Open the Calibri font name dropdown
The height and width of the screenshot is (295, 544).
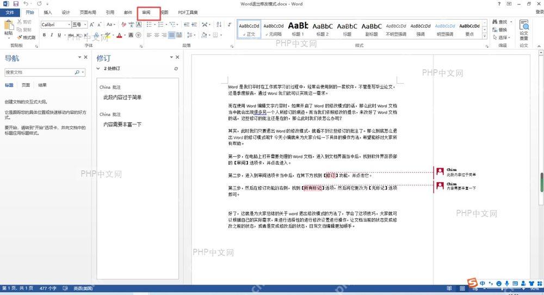(70, 24)
